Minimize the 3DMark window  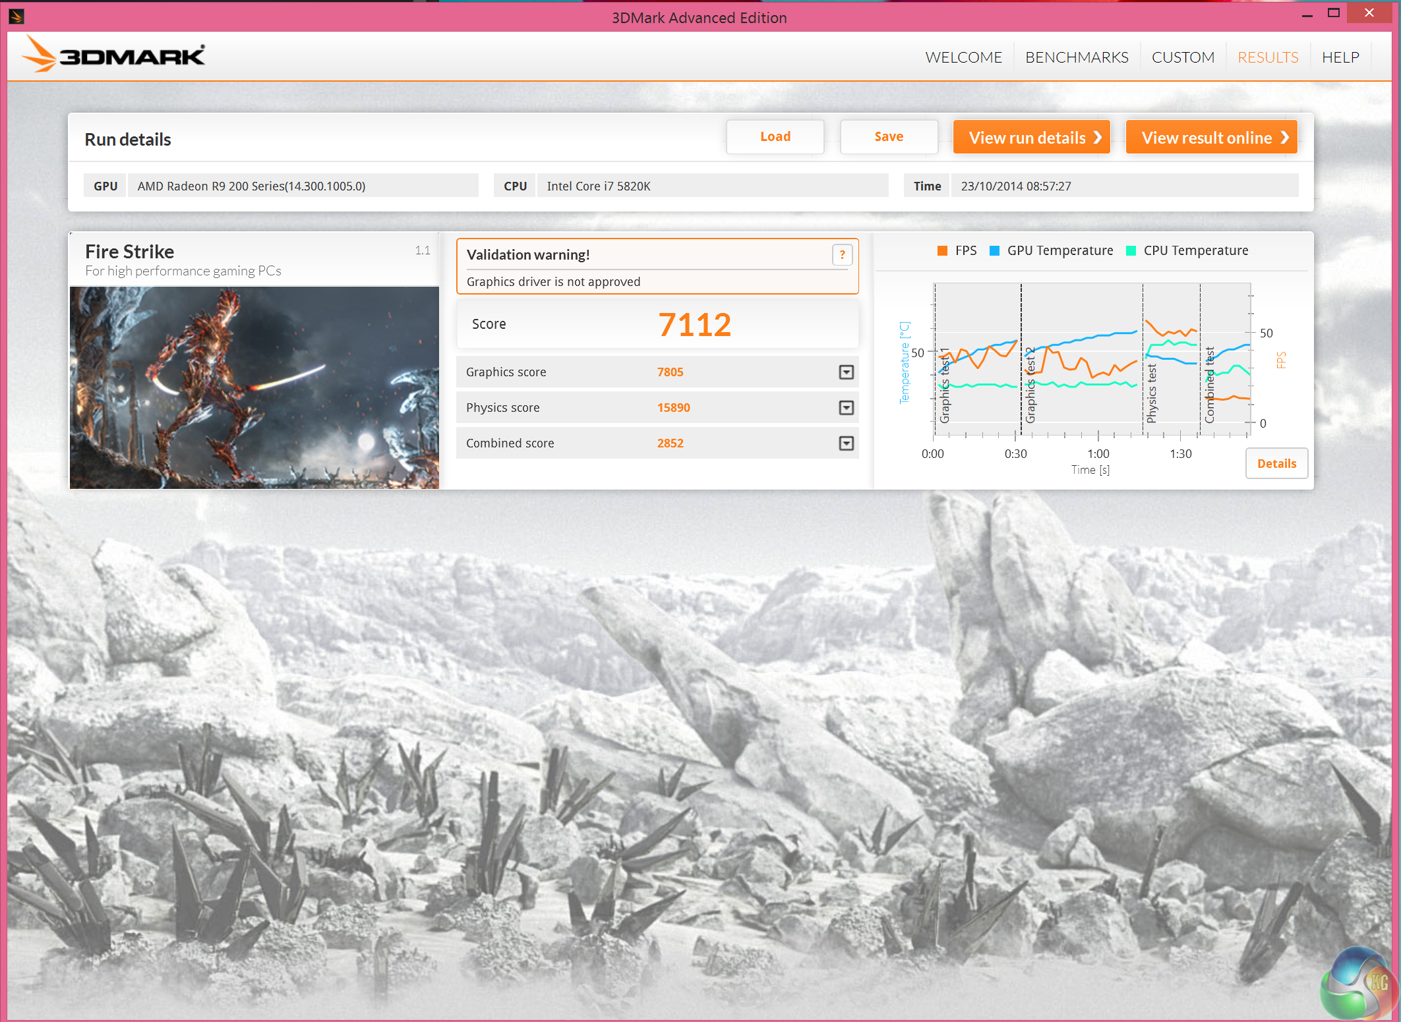pos(1307,14)
